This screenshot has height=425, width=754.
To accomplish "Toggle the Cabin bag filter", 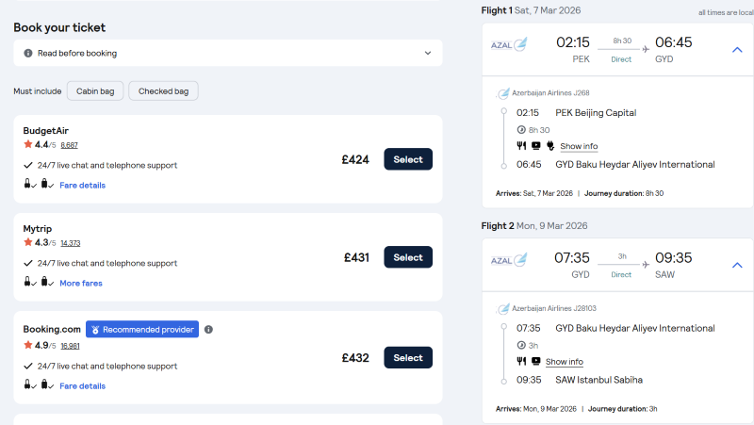I will click(x=95, y=90).
